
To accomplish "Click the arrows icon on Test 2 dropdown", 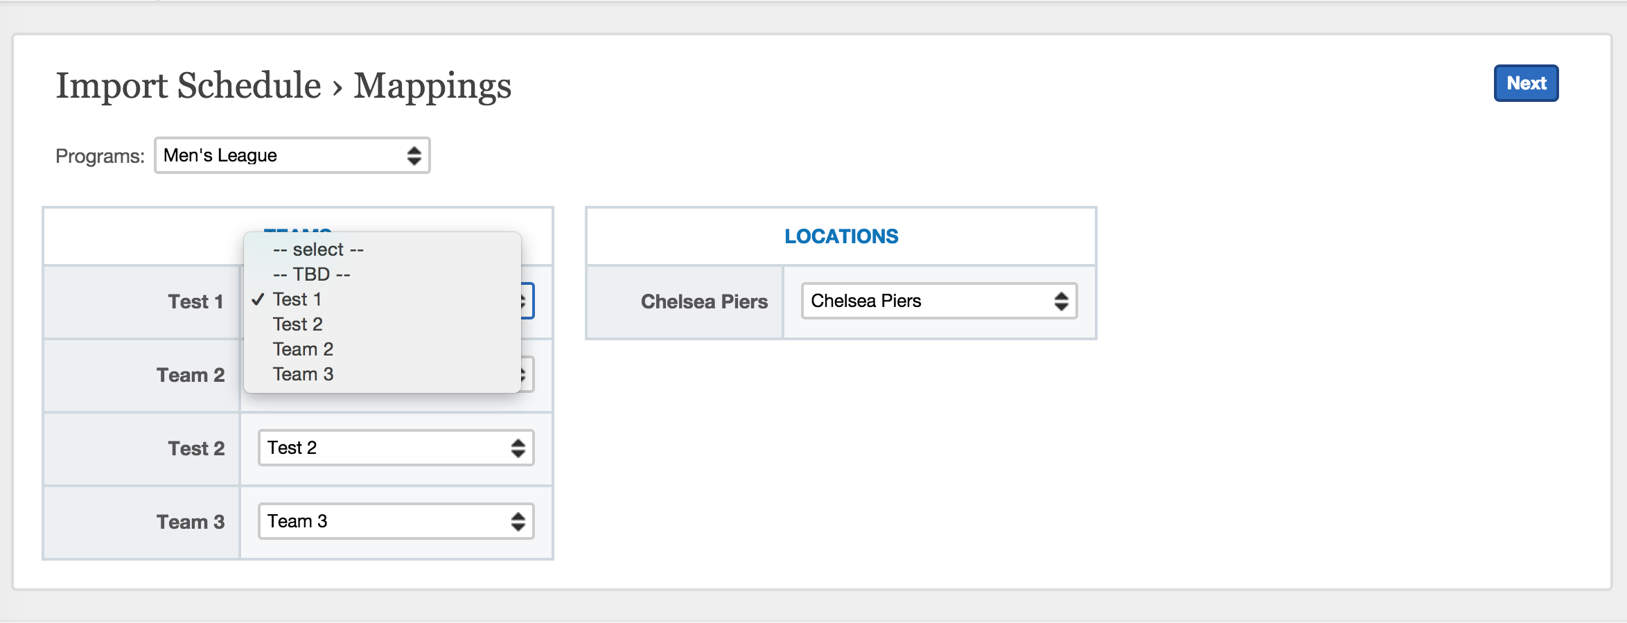I will click(x=518, y=448).
